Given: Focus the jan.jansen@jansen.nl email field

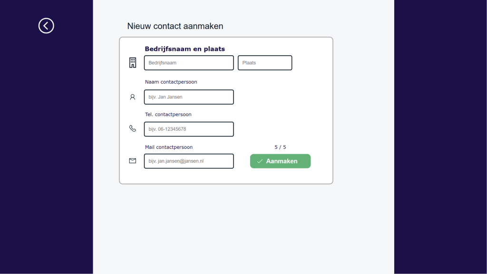Looking at the screenshot, I should [x=189, y=161].
